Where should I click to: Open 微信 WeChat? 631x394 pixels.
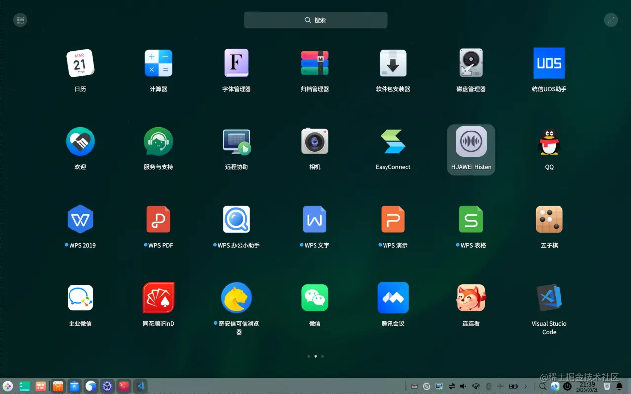pyautogui.click(x=315, y=297)
